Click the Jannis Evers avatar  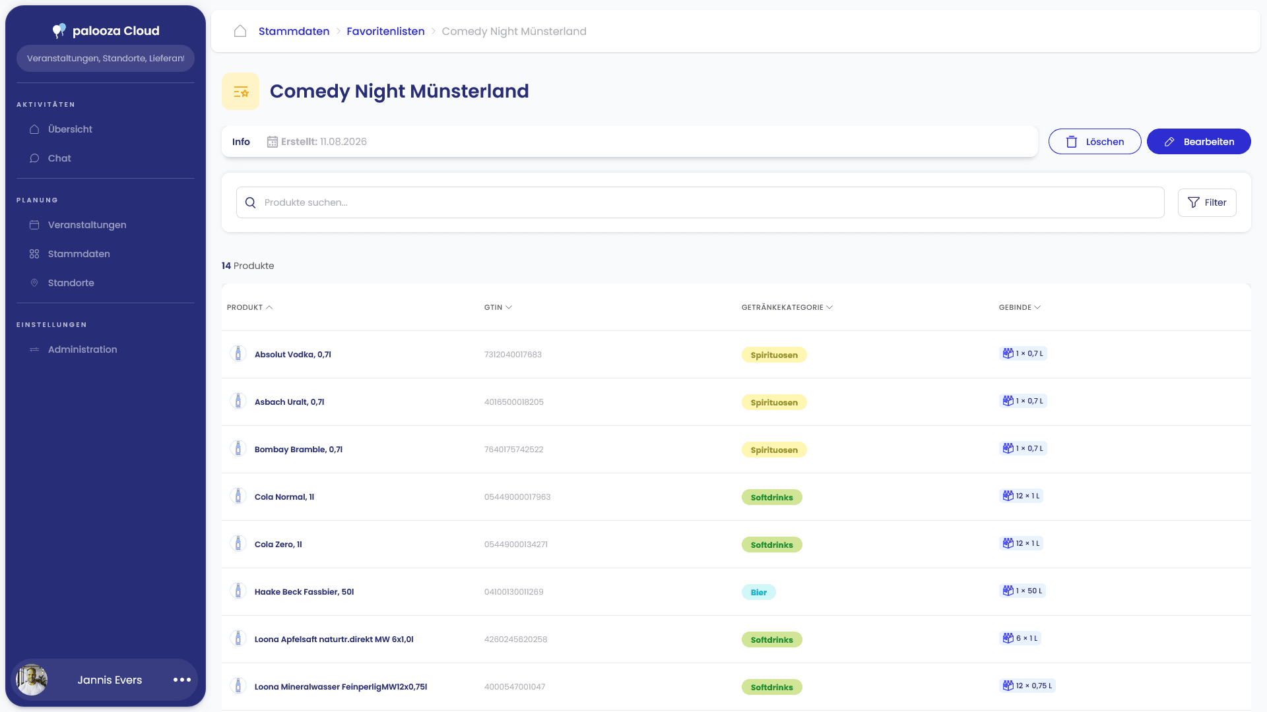32,680
